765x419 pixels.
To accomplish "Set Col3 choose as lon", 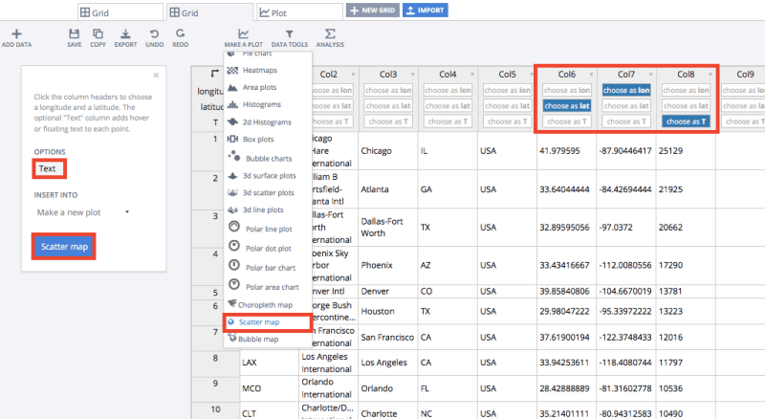I will [x=388, y=90].
